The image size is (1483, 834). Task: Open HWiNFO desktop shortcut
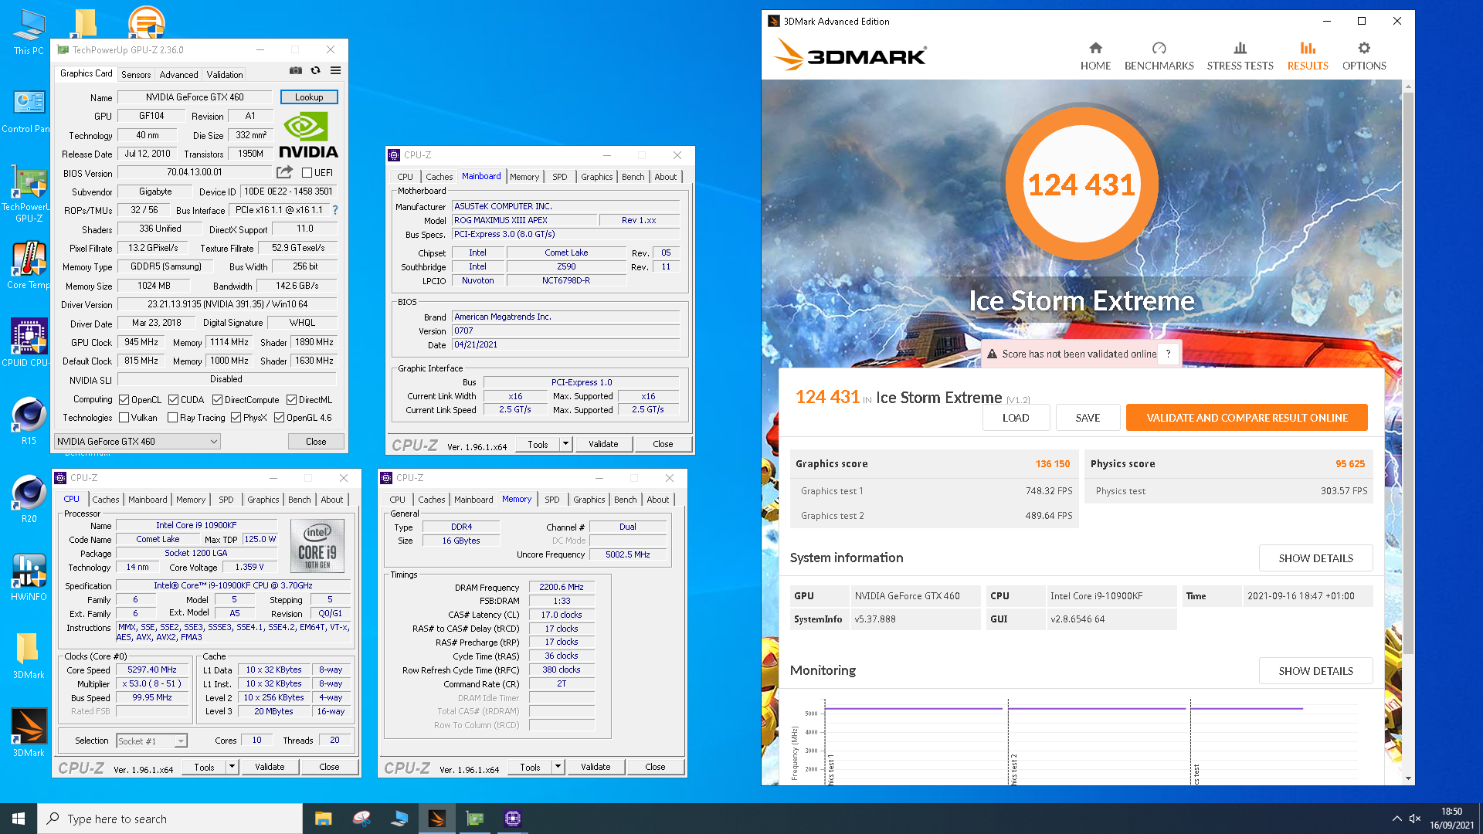pyautogui.click(x=29, y=577)
